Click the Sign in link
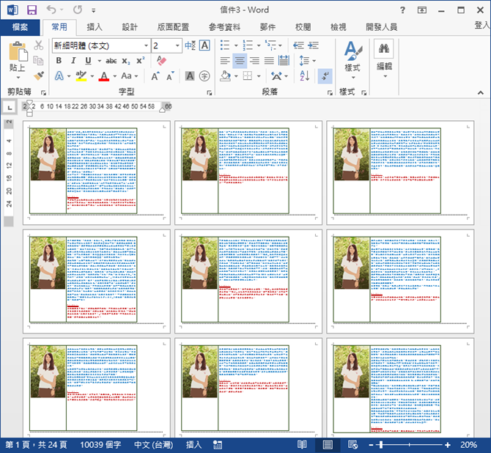This screenshot has height=453, width=491. 482,25
